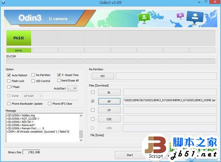The image size is (221, 162).
Task: Click the BL file button
Action: [109, 93]
